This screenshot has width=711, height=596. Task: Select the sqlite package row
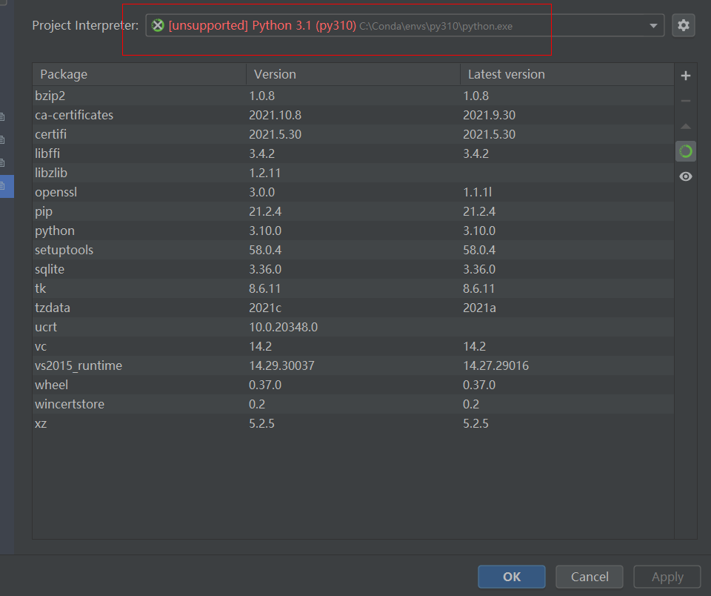[x=353, y=269]
